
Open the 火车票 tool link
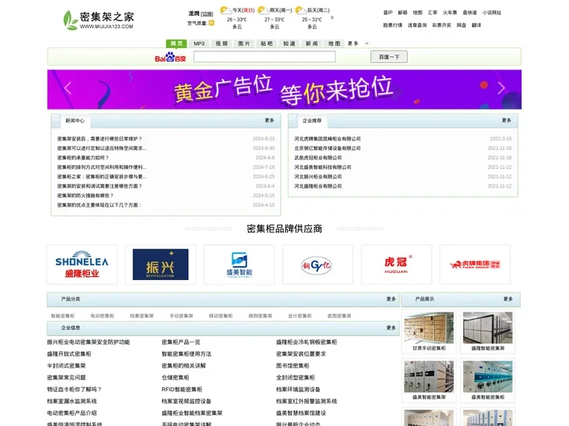(450, 13)
